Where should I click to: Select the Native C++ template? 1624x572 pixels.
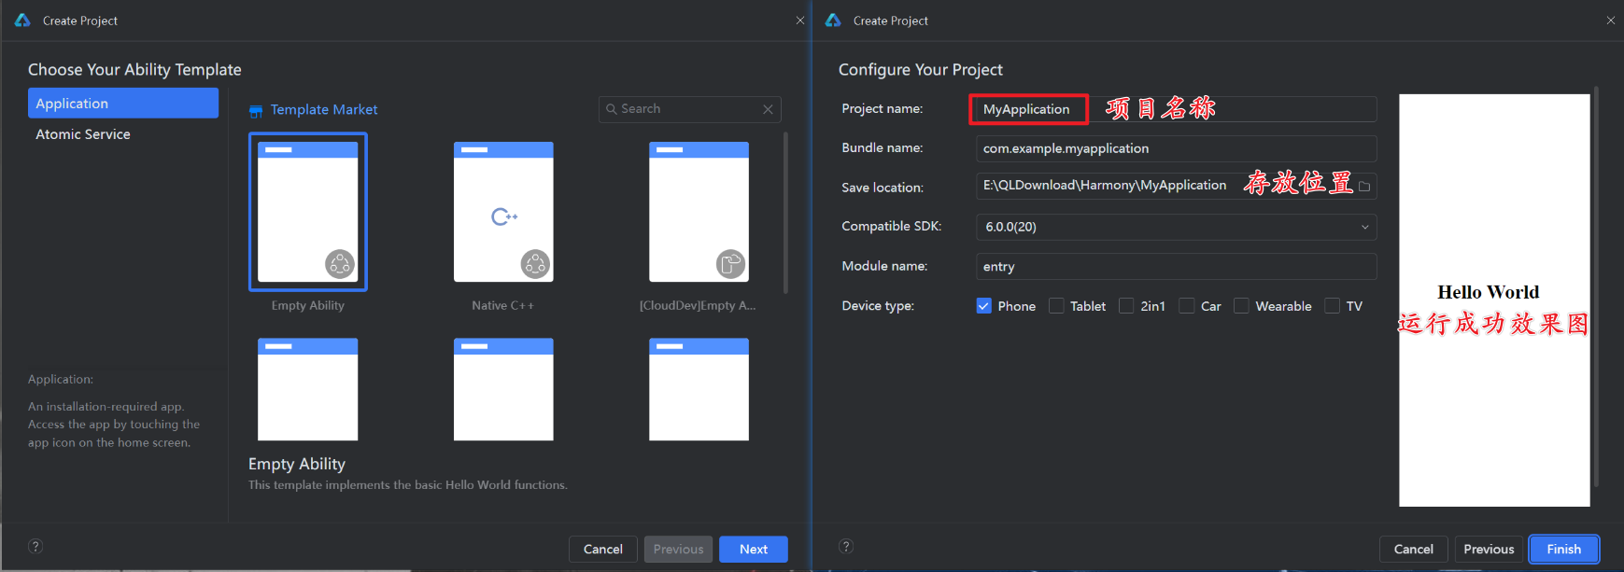point(503,212)
